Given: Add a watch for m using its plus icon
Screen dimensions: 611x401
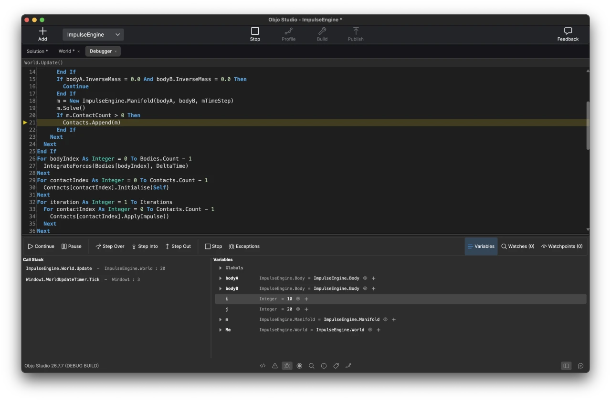Looking at the screenshot, I should coord(394,320).
